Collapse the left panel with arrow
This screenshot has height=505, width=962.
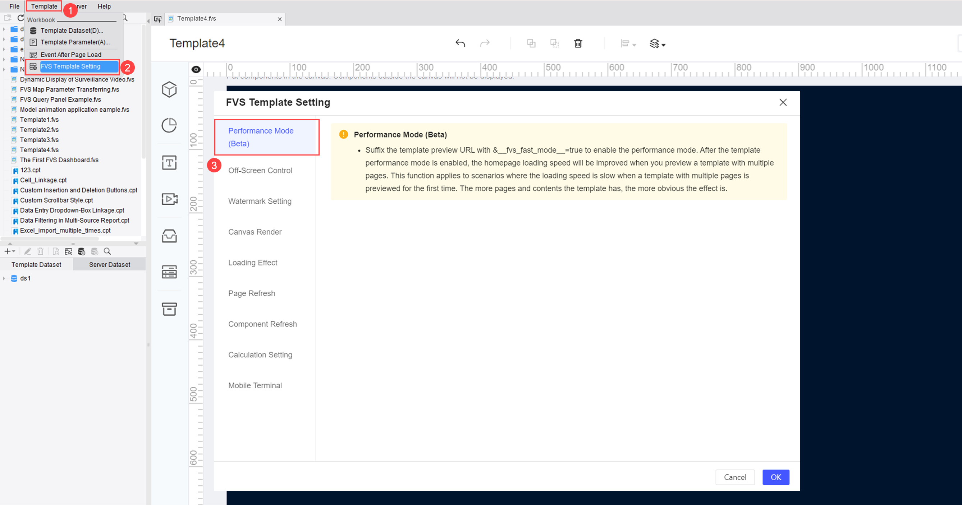tap(148, 21)
